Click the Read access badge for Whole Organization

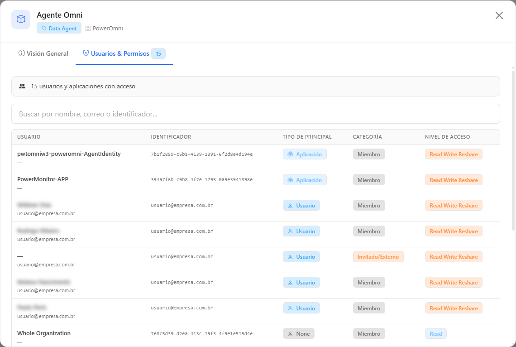(436, 333)
